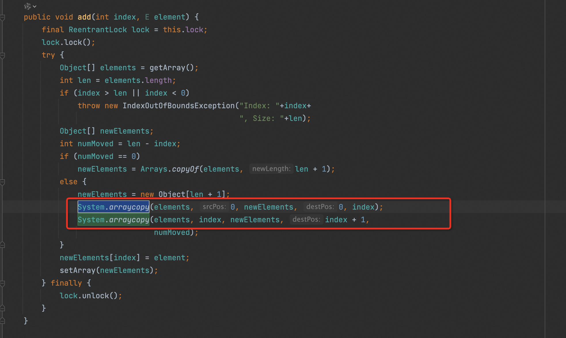The image size is (566, 338).
Task: Click the fold end marker below lock.unlock()
Action: [3, 308]
